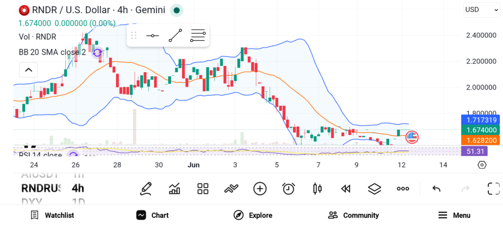Select the Vol · RNDR indicator legend

[x=37, y=37]
